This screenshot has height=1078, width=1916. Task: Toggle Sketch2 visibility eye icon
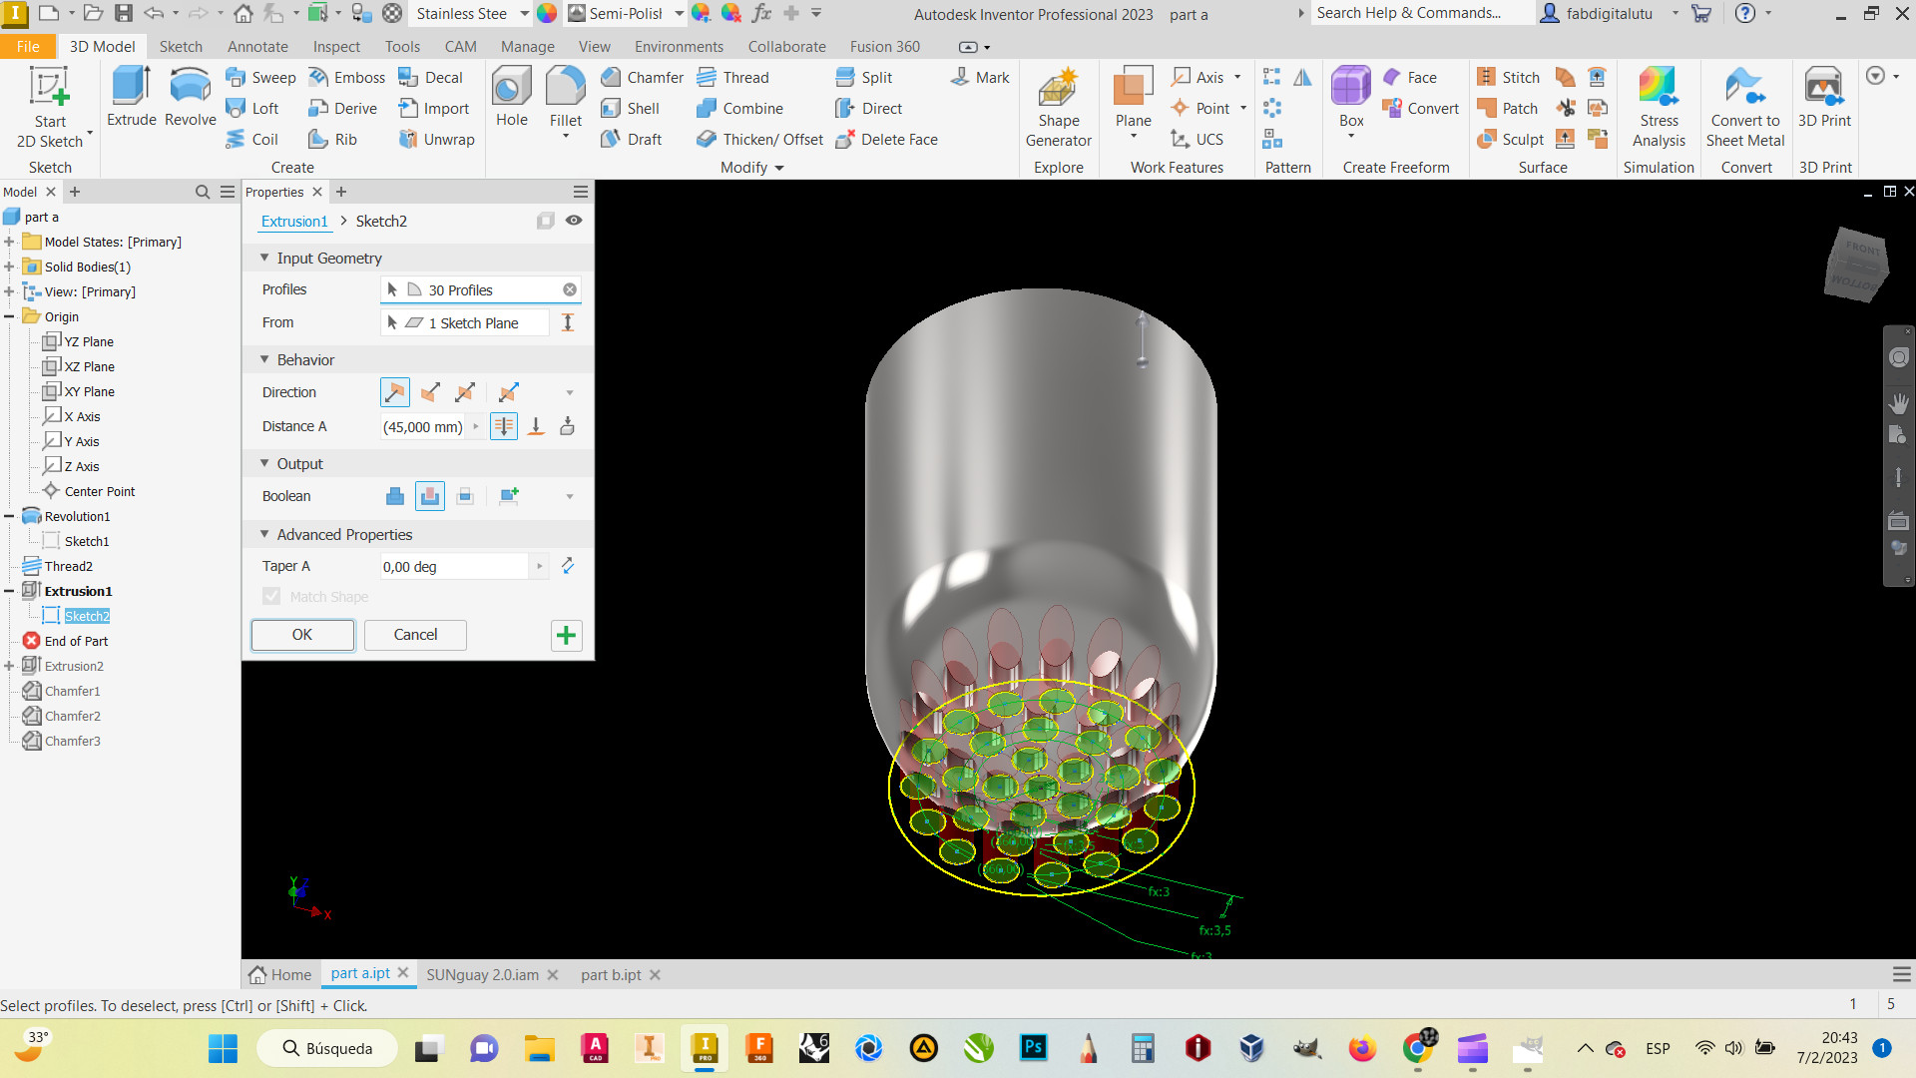click(574, 221)
